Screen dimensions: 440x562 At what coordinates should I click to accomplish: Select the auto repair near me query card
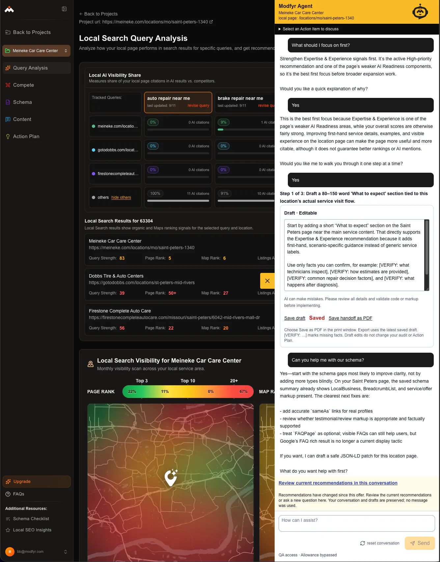(178, 103)
